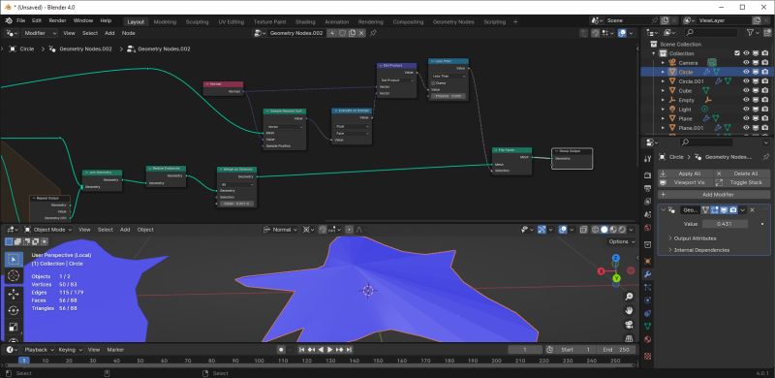
Task: Open the Modifiers properties tab (wrench)
Action: [647, 274]
